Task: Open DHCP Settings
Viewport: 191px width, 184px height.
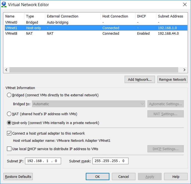Action: point(165,149)
